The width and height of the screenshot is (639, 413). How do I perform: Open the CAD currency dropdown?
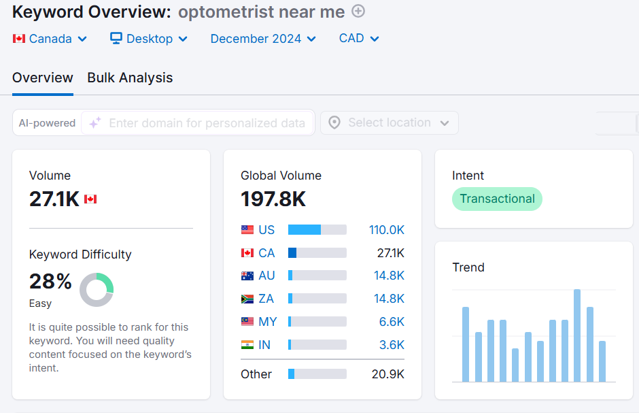point(358,39)
